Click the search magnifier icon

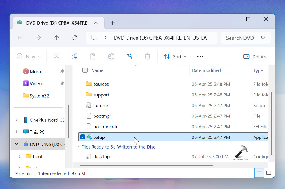tap(264, 38)
